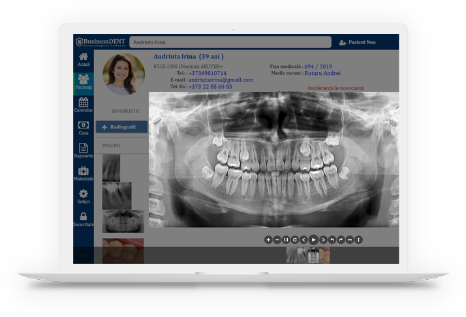Zoom out of the radiograph
This screenshot has width=466, height=317.
click(x=277, y=240)
